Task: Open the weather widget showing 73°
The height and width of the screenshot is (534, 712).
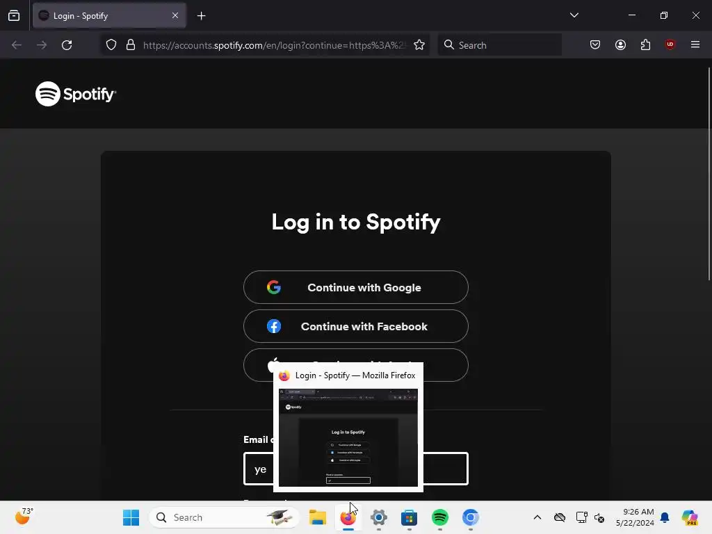Action: pos(24,517)
